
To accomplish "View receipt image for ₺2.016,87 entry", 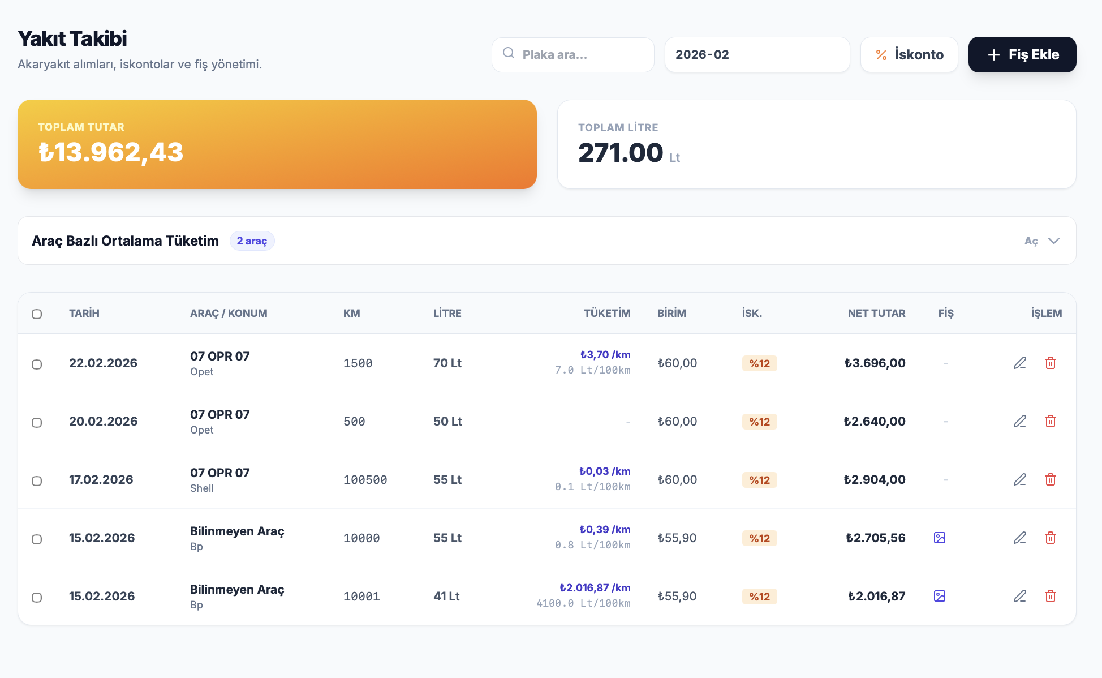I will (x=940, y=596).
